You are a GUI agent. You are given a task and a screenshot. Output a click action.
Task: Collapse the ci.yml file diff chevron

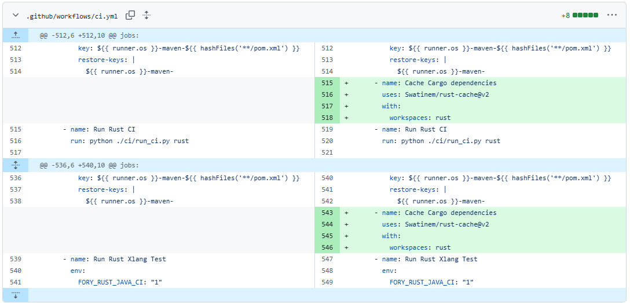click(15, 15)
